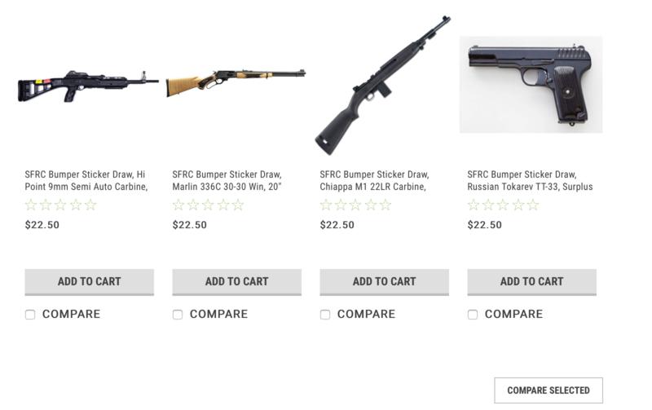Open the Russian Tokarev TT-33 Surplus title link
This screenshot has width=652, height=410.
point(530,180)
